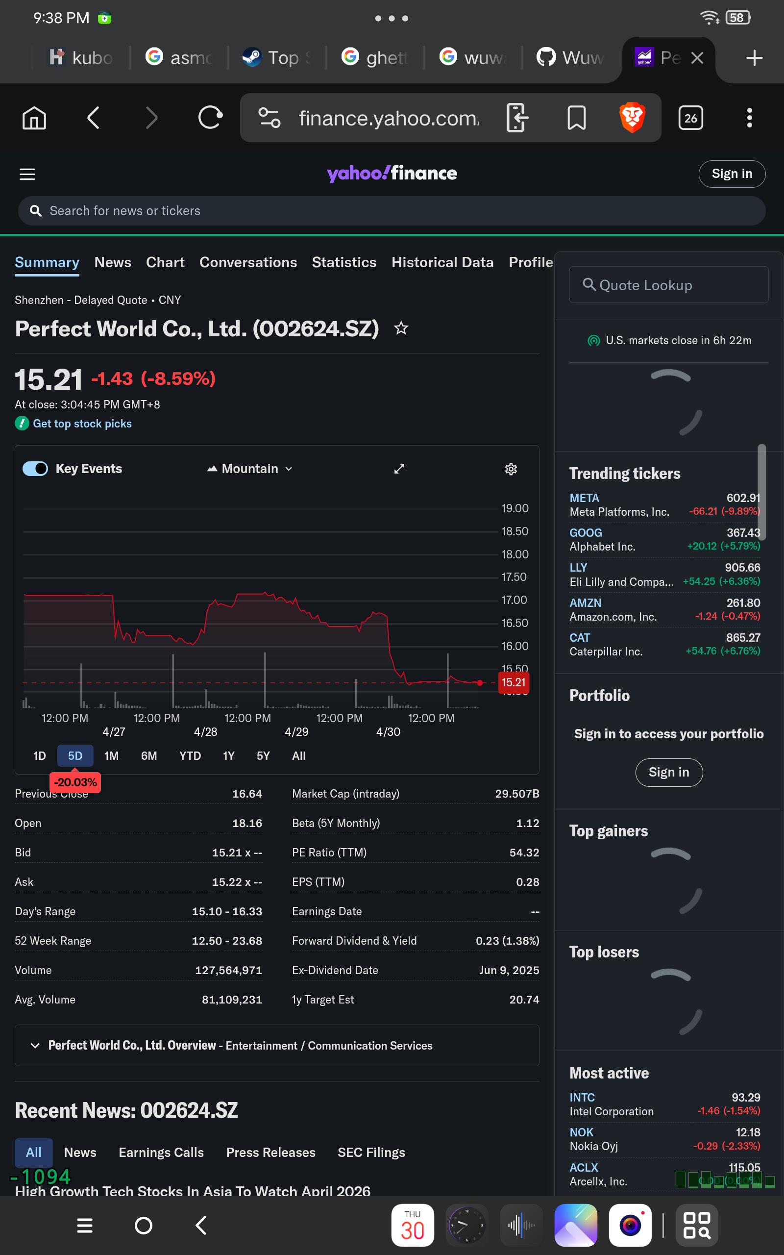Viewport: 784px width, 1255px height.
Task: Tap the finance.yahoo.com address bar
Action: pyautogui.click(x=389, y=118)
